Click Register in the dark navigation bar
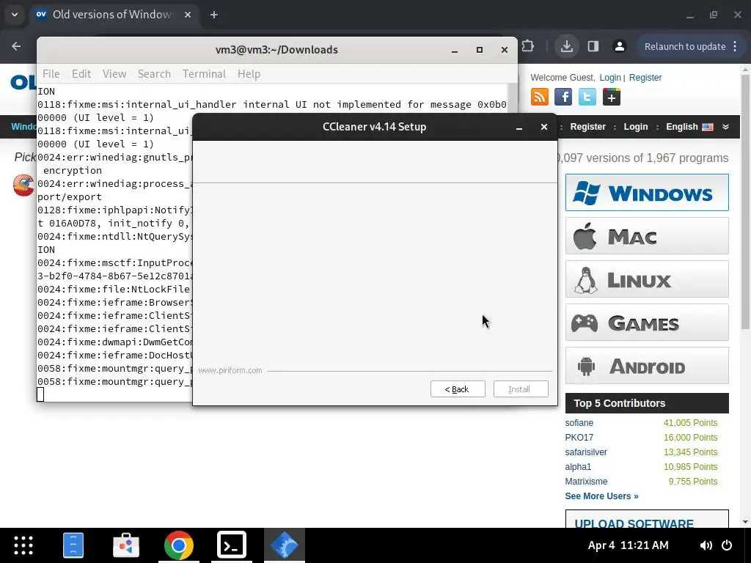This screenshot has width=751, height=563. click(587, 127)
